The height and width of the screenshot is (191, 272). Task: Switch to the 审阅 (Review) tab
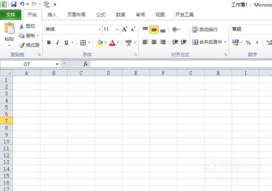tap(140, 15)
